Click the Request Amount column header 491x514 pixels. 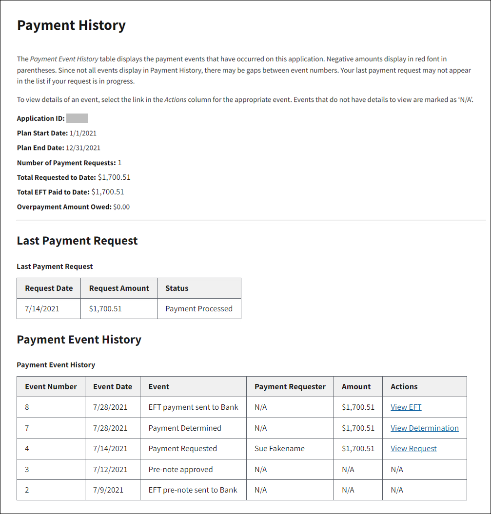119,288
